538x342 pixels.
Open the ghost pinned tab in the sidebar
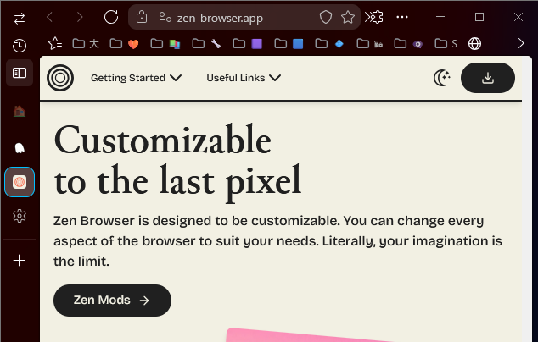coord(20,148)
